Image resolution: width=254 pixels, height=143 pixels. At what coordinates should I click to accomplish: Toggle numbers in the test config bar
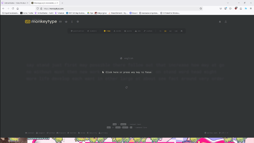[92, 31]
